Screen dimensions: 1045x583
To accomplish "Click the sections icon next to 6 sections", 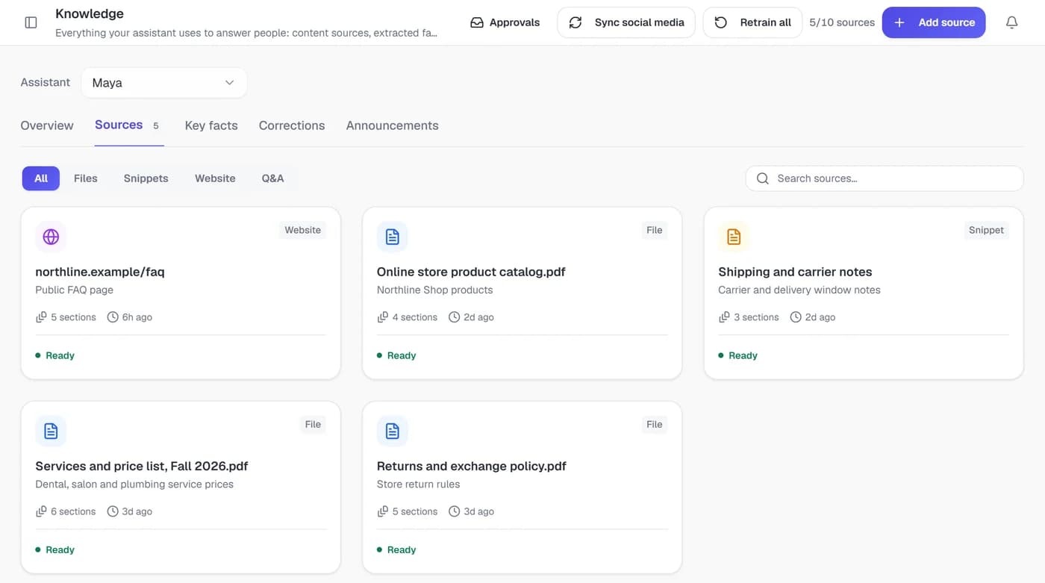I will coord(41,511).
